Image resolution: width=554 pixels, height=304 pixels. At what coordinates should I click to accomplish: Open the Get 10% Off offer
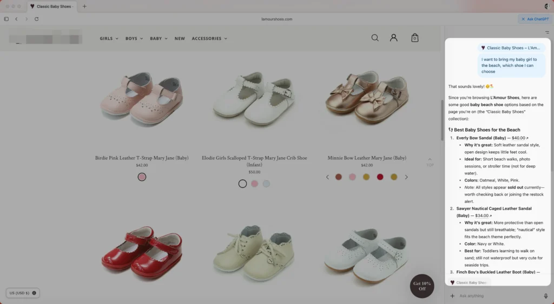pos(422,286)
